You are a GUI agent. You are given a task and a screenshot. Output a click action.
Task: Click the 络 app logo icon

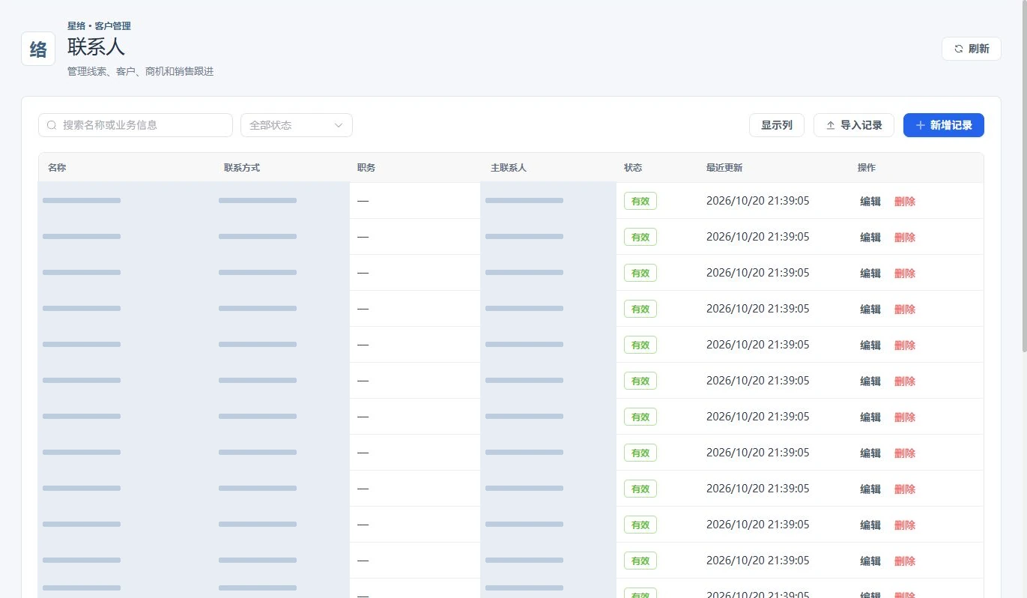(x=38, y=49)
